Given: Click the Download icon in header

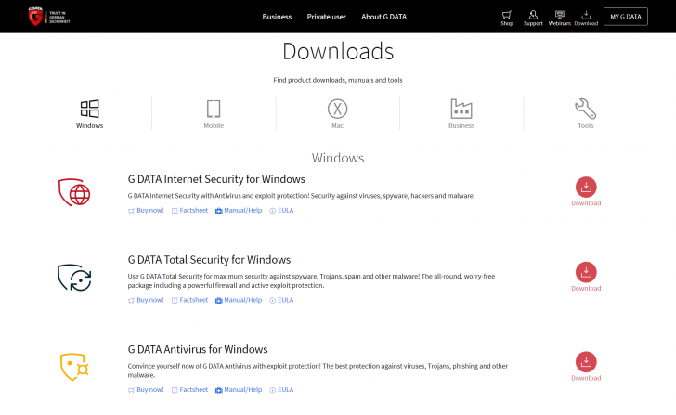Looking at the screenshot, I should pyautogui.click(x=586, y=18).
